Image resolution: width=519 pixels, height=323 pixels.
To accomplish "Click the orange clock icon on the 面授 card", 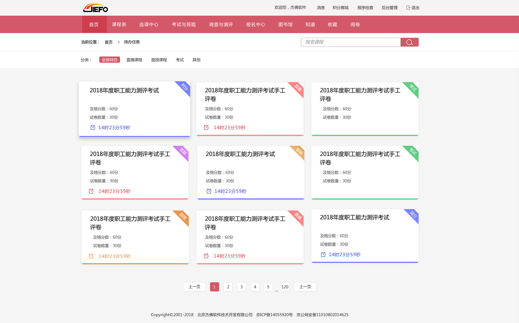I will 91,256.
